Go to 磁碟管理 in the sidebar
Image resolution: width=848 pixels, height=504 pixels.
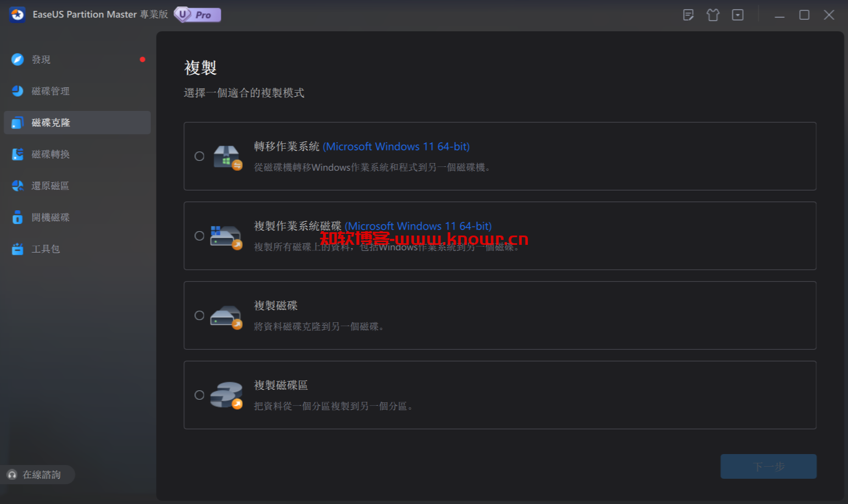point(77,91)
